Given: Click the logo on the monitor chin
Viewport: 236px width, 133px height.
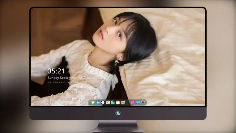Looking at the screenshot, I should coord(118,113).
